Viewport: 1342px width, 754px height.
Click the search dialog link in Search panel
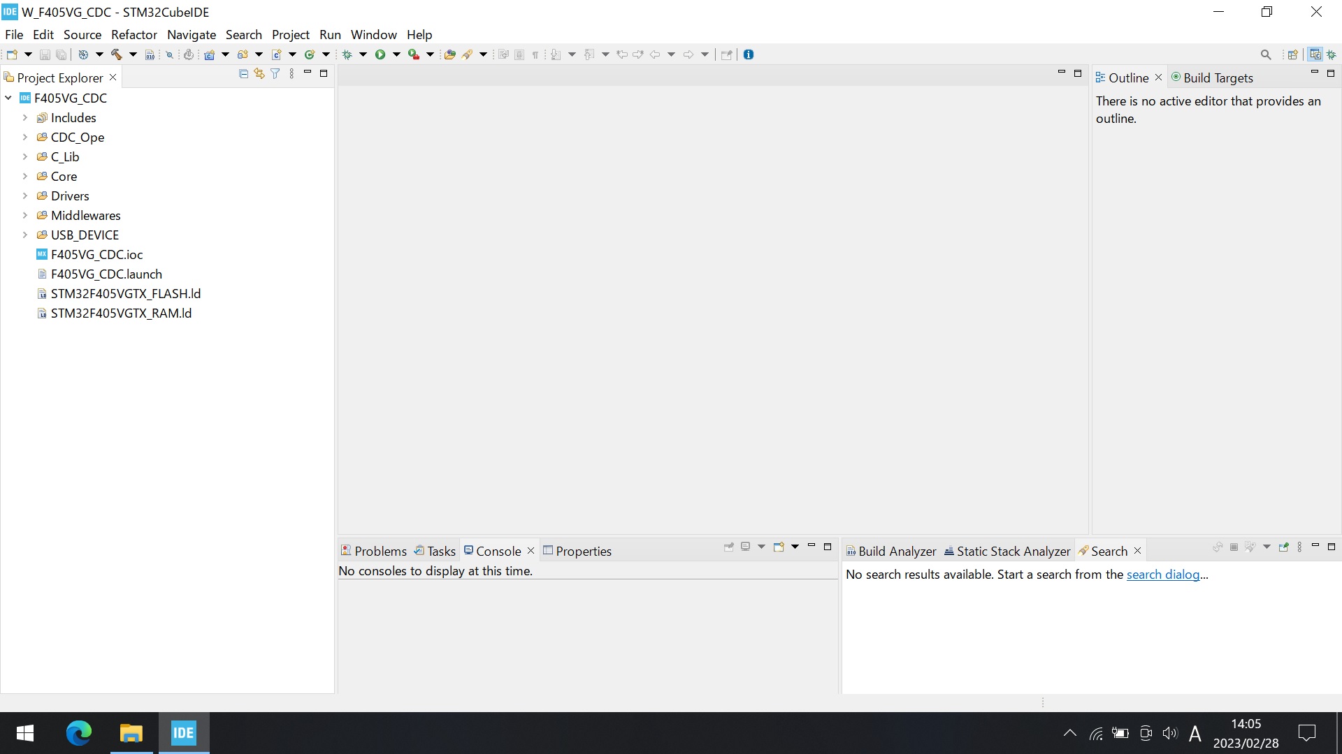click(1162, 574)
